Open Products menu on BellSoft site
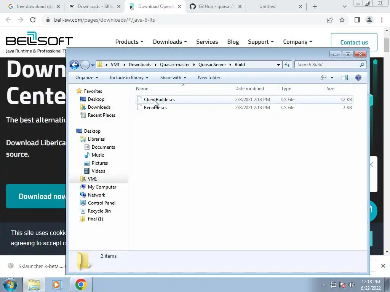This screenshot has width=390, height=292. click(x=129, y=42)
